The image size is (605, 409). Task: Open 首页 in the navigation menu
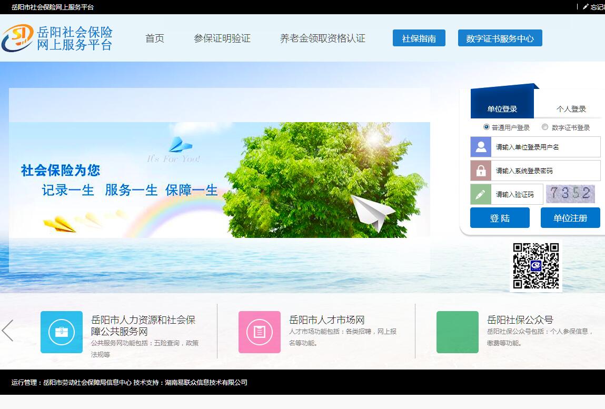pyautogui.click(x=155, y=38)
